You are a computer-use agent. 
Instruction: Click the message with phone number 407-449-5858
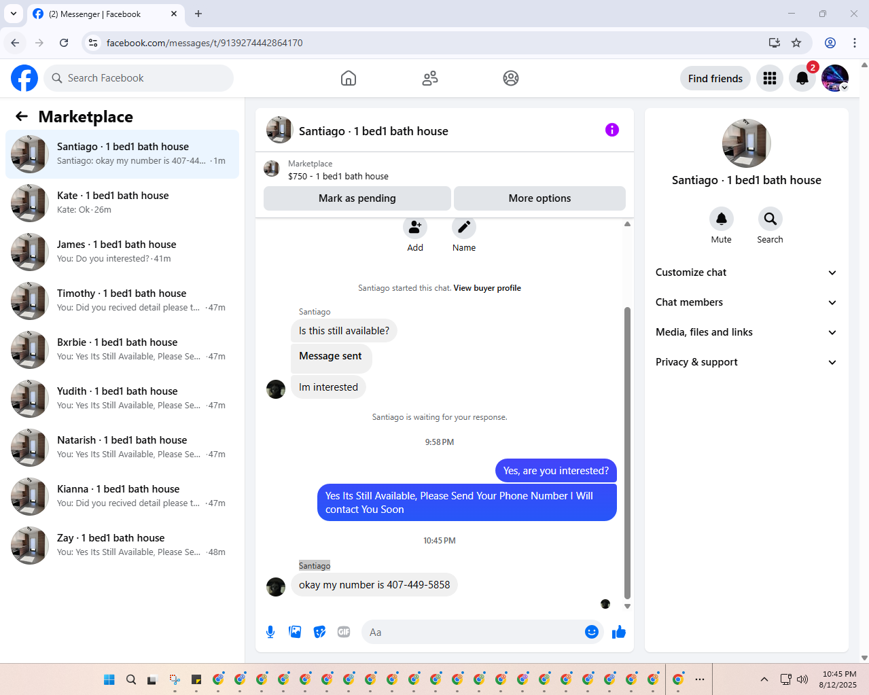tap(374, 585)
